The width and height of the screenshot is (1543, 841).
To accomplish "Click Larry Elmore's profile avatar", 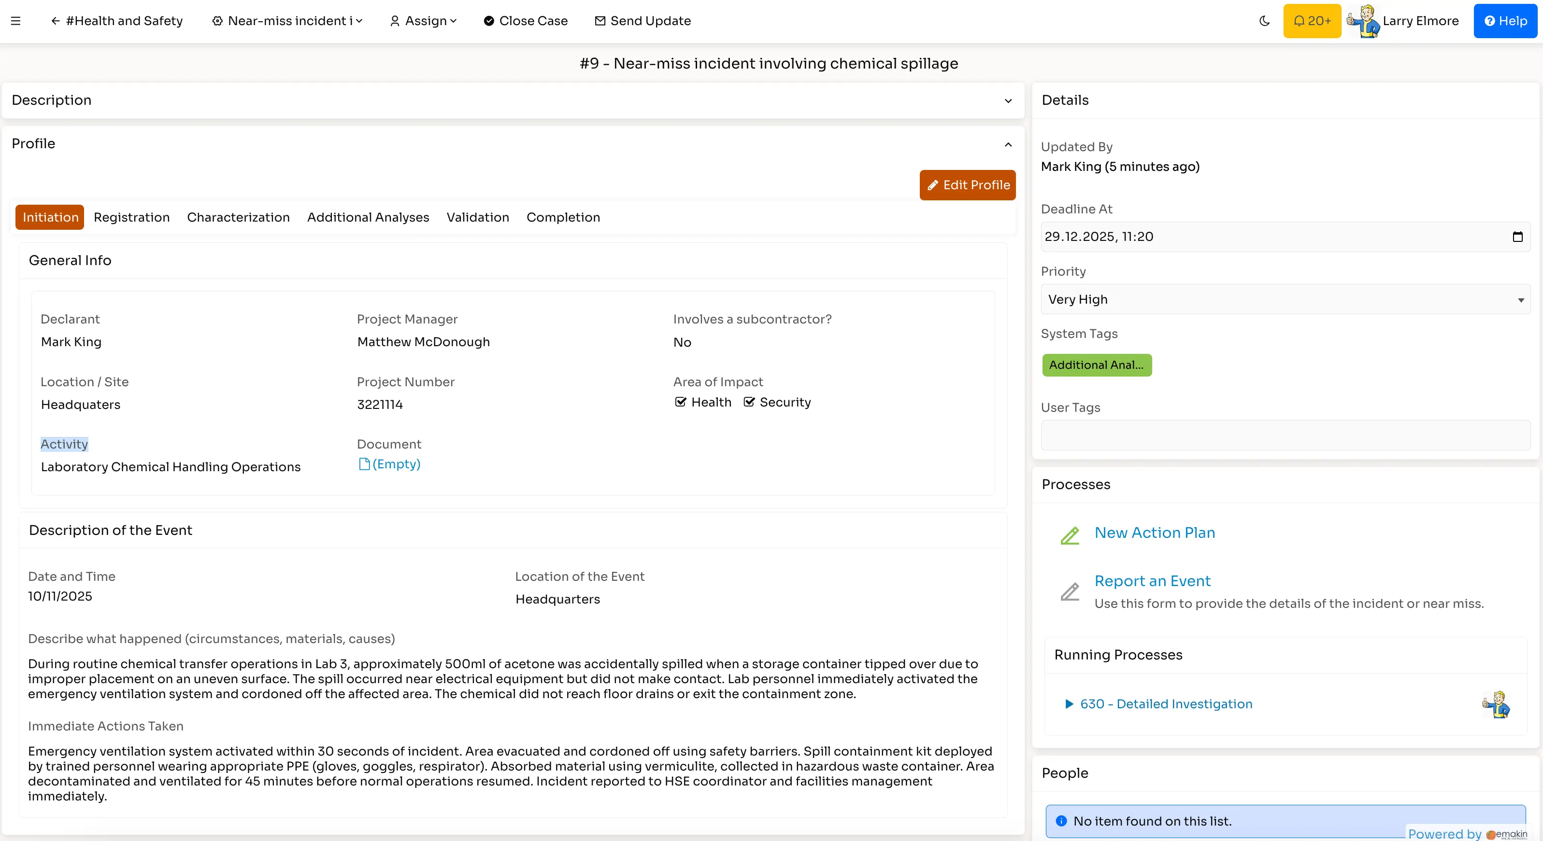I will coord(1365,20).
